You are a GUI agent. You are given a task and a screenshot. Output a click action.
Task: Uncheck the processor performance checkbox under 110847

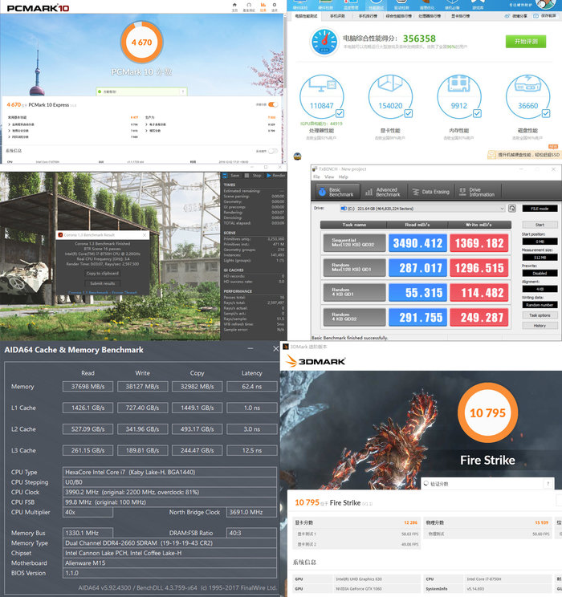point(340,113)
